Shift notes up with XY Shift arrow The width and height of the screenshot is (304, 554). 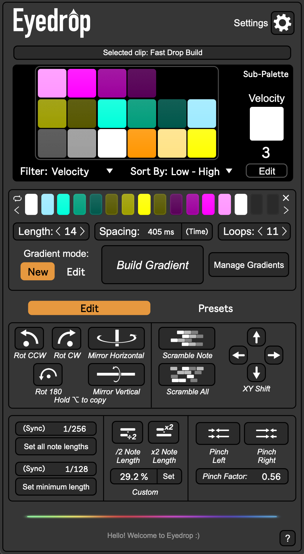[256, 337]
